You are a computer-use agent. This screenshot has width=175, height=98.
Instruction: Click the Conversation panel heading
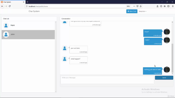(x=66, y=19)
